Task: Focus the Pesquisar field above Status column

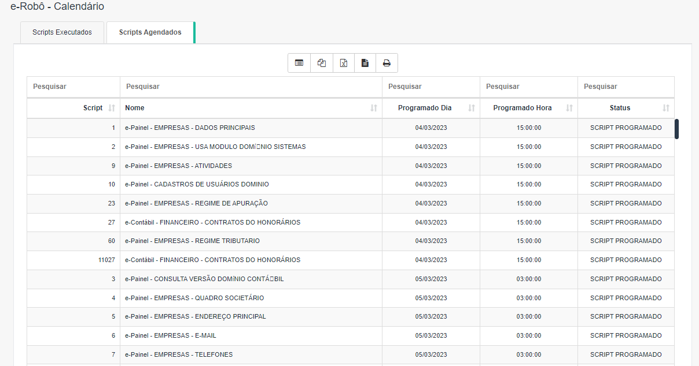Action: pos(626,87)
